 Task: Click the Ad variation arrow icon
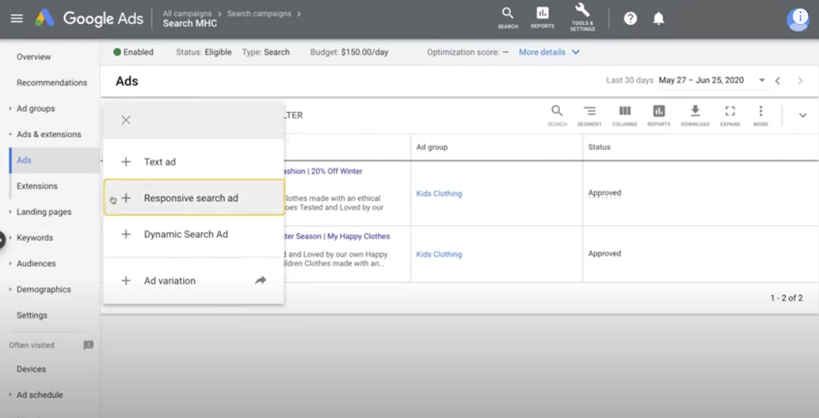tap(260, 280)
